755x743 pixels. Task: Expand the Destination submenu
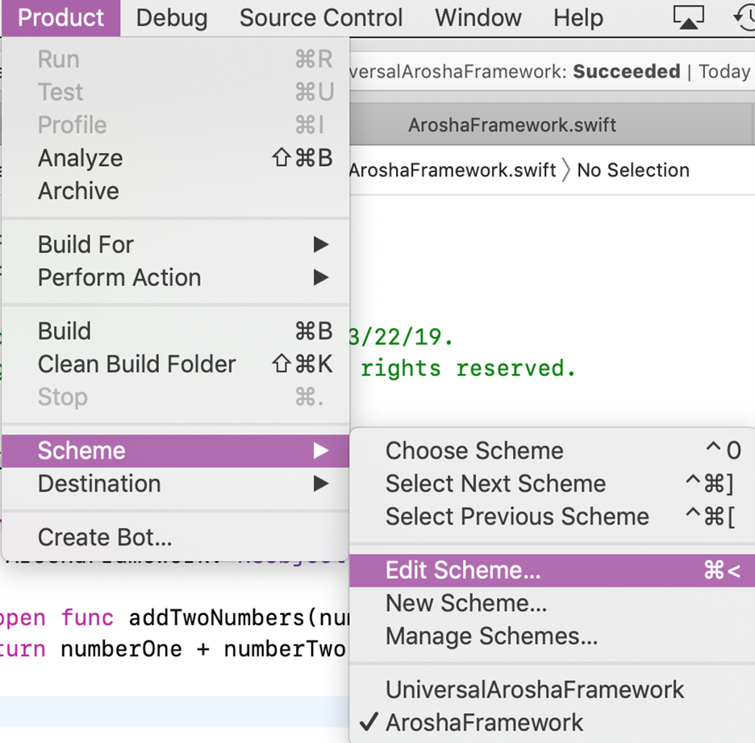(176, 484)
